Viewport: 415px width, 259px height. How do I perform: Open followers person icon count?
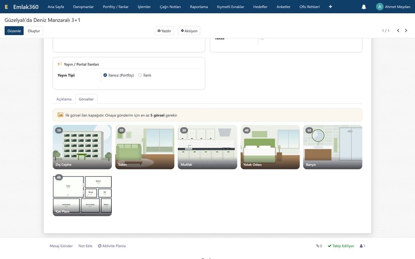pyautogui.click(x=363, y=246)
